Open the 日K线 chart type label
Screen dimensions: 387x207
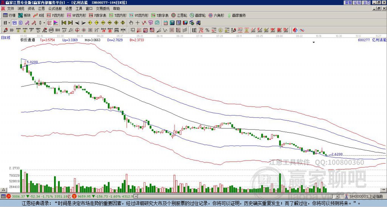coord(6,37)
